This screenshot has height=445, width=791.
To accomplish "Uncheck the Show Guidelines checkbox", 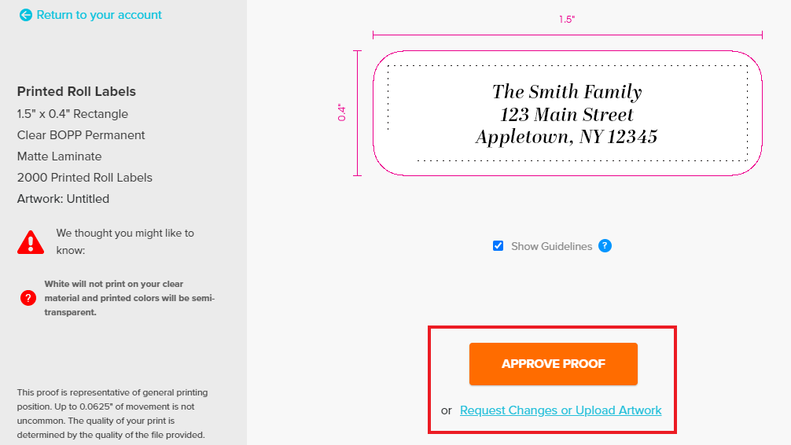I will pos(498,246).
